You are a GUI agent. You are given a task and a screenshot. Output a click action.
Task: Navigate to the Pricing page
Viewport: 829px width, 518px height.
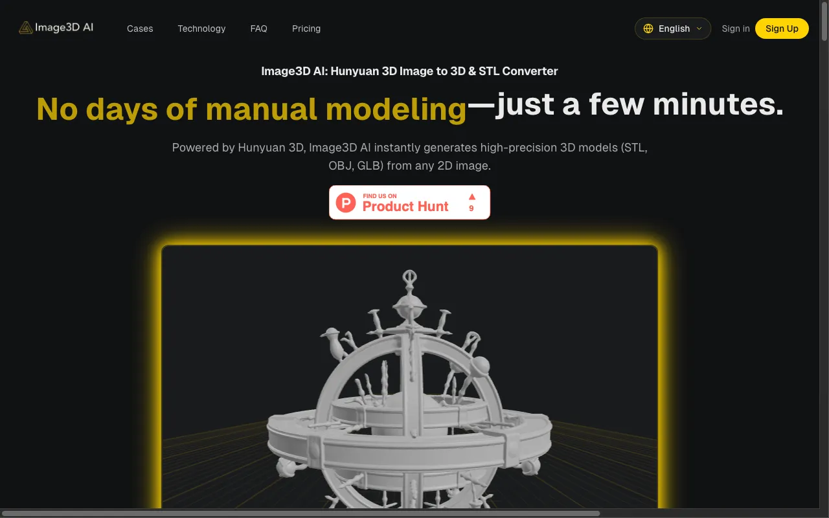tap(306, 28)
